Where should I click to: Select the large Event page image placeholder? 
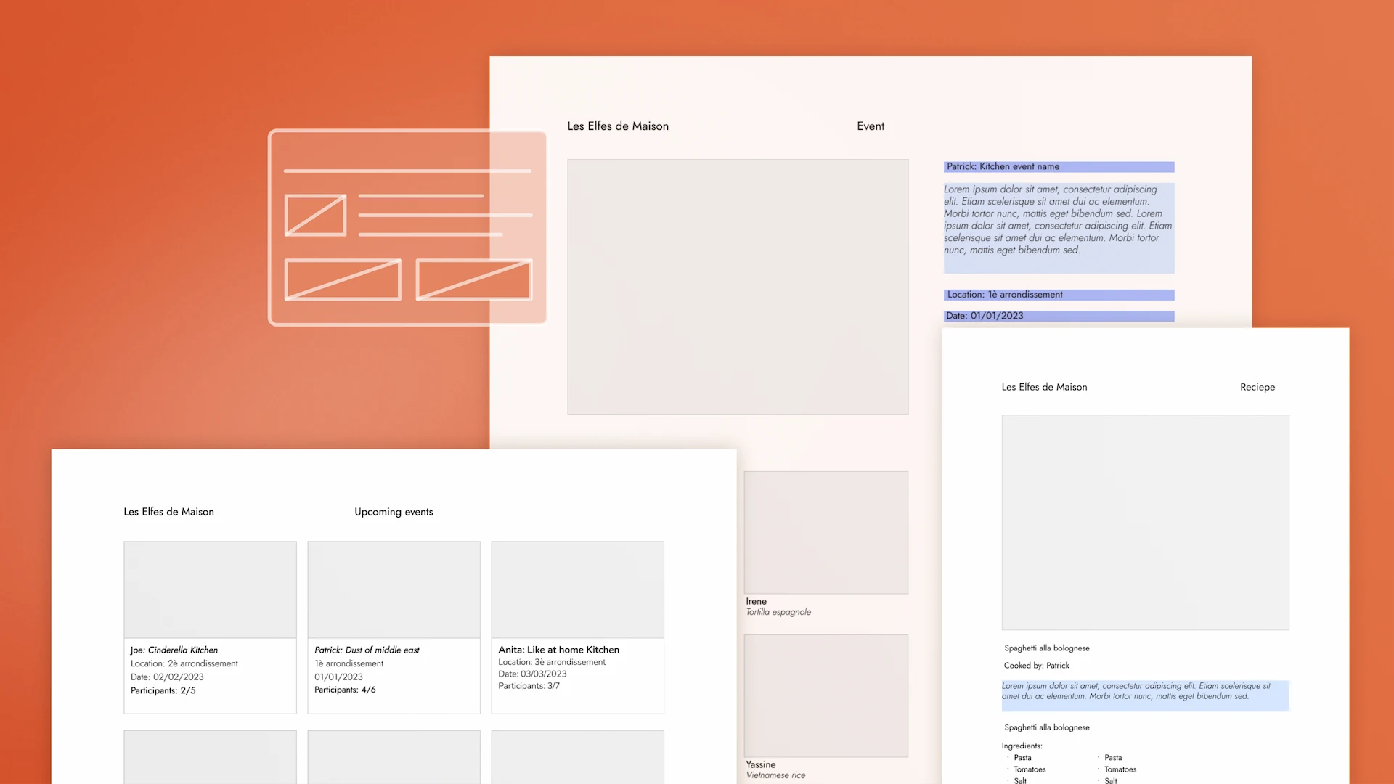(738, 287)
